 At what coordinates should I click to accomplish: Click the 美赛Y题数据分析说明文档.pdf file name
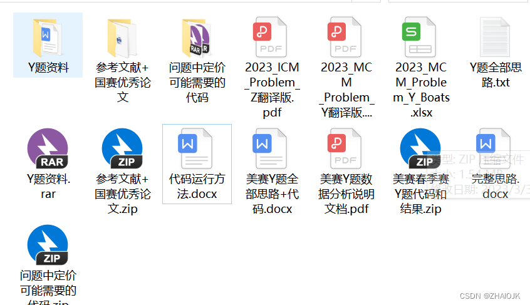pos(346,194)
